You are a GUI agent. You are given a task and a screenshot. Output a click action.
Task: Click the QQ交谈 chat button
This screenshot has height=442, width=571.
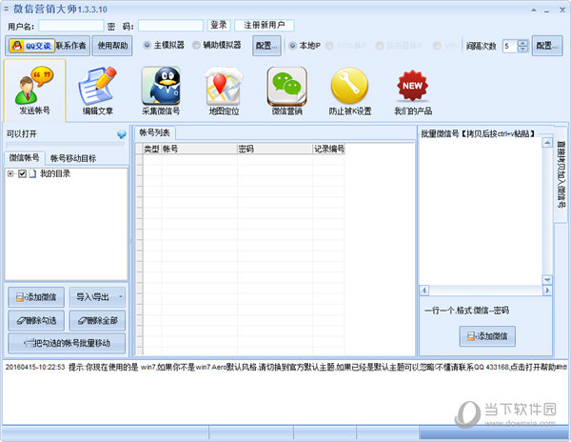coord(32,46)
